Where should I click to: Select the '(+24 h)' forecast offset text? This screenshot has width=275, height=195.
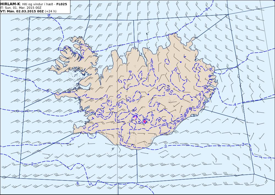[51, 11]
